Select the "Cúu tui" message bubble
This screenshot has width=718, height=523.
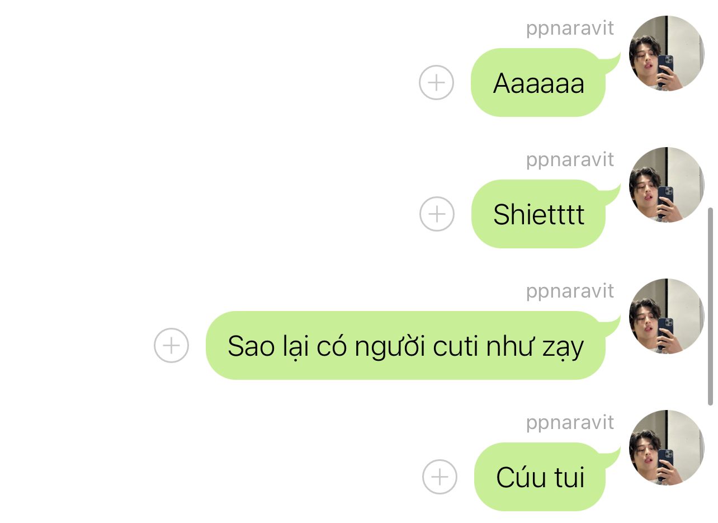point(540,477)
